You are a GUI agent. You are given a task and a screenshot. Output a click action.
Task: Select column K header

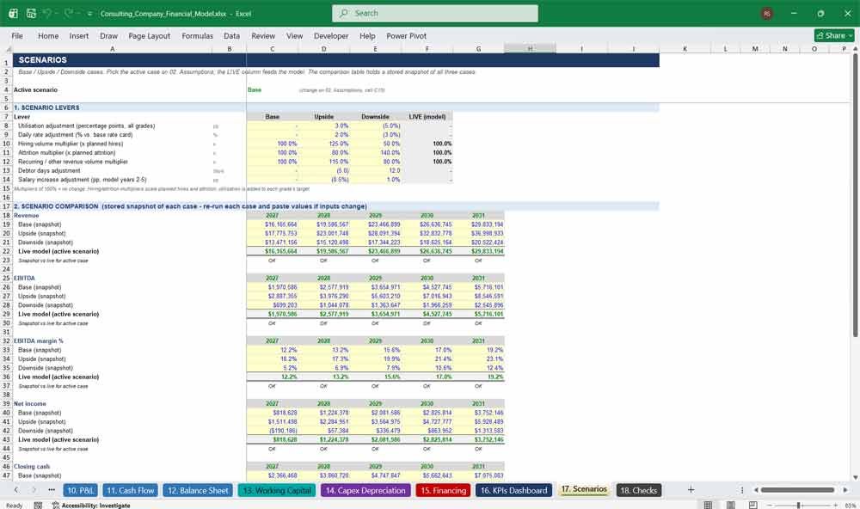685,49
